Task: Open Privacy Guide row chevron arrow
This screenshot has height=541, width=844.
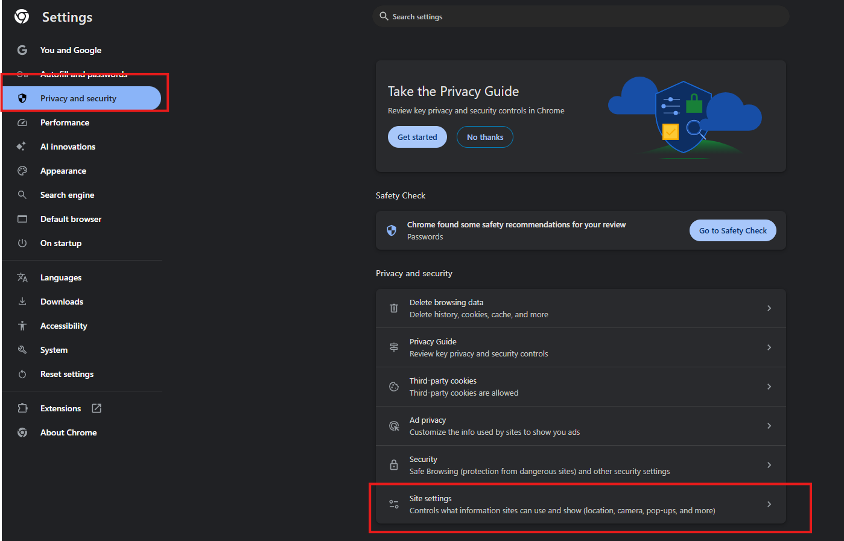Action: [x=769, y=347]
